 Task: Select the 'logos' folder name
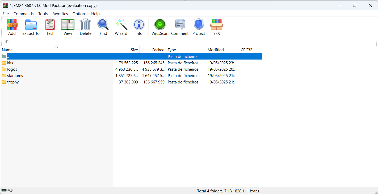tap(12, 69)
